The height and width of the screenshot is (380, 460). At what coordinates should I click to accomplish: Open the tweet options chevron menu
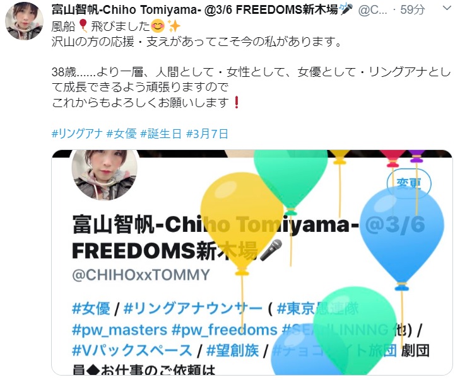(447, 8)
